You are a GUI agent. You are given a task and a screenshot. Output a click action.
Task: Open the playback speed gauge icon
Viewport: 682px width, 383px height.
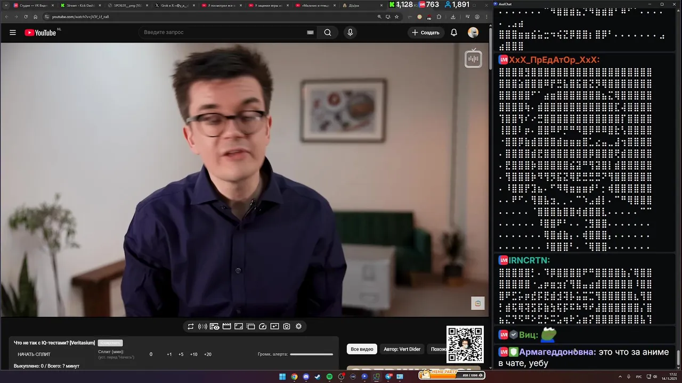[263, 327]
